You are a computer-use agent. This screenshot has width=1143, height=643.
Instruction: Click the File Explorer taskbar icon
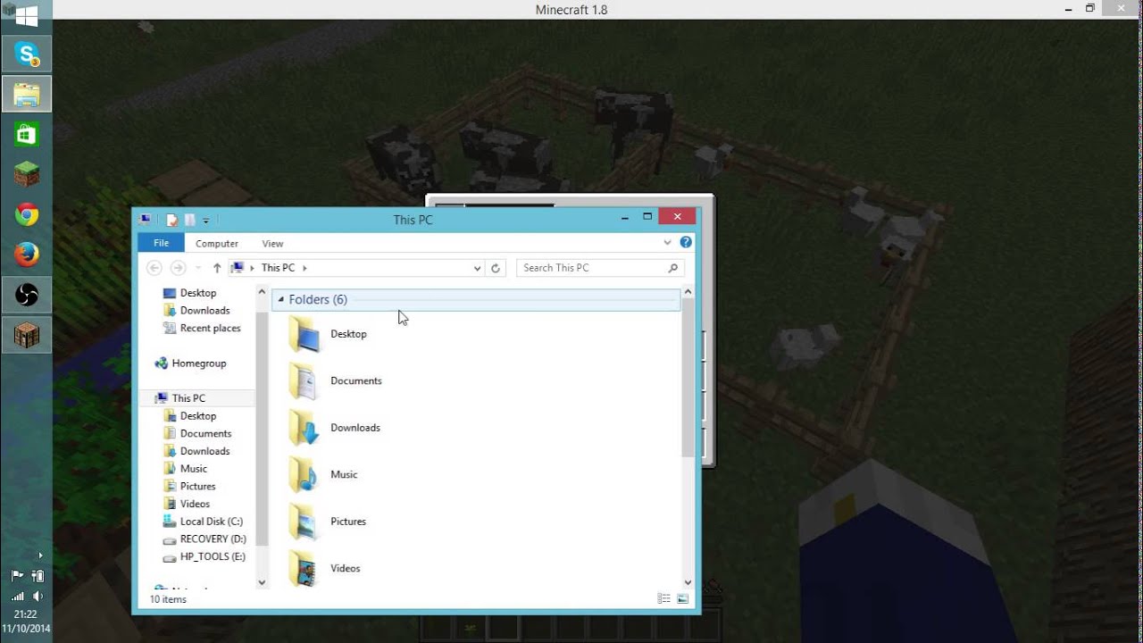point(27,95)
